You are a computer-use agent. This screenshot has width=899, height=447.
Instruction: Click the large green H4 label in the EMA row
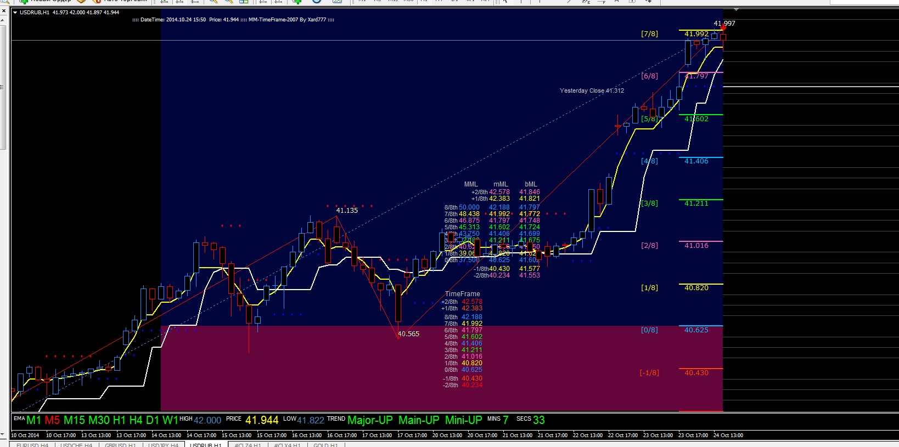point(136,420)
